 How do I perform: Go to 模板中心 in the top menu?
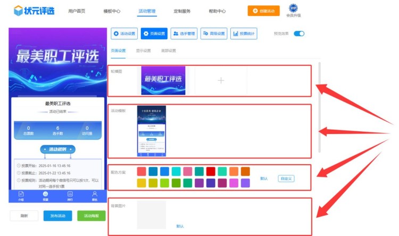pos(112,11)
